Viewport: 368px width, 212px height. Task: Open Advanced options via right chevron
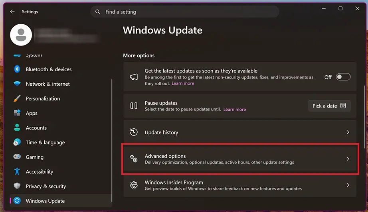(x=348, y=159)
